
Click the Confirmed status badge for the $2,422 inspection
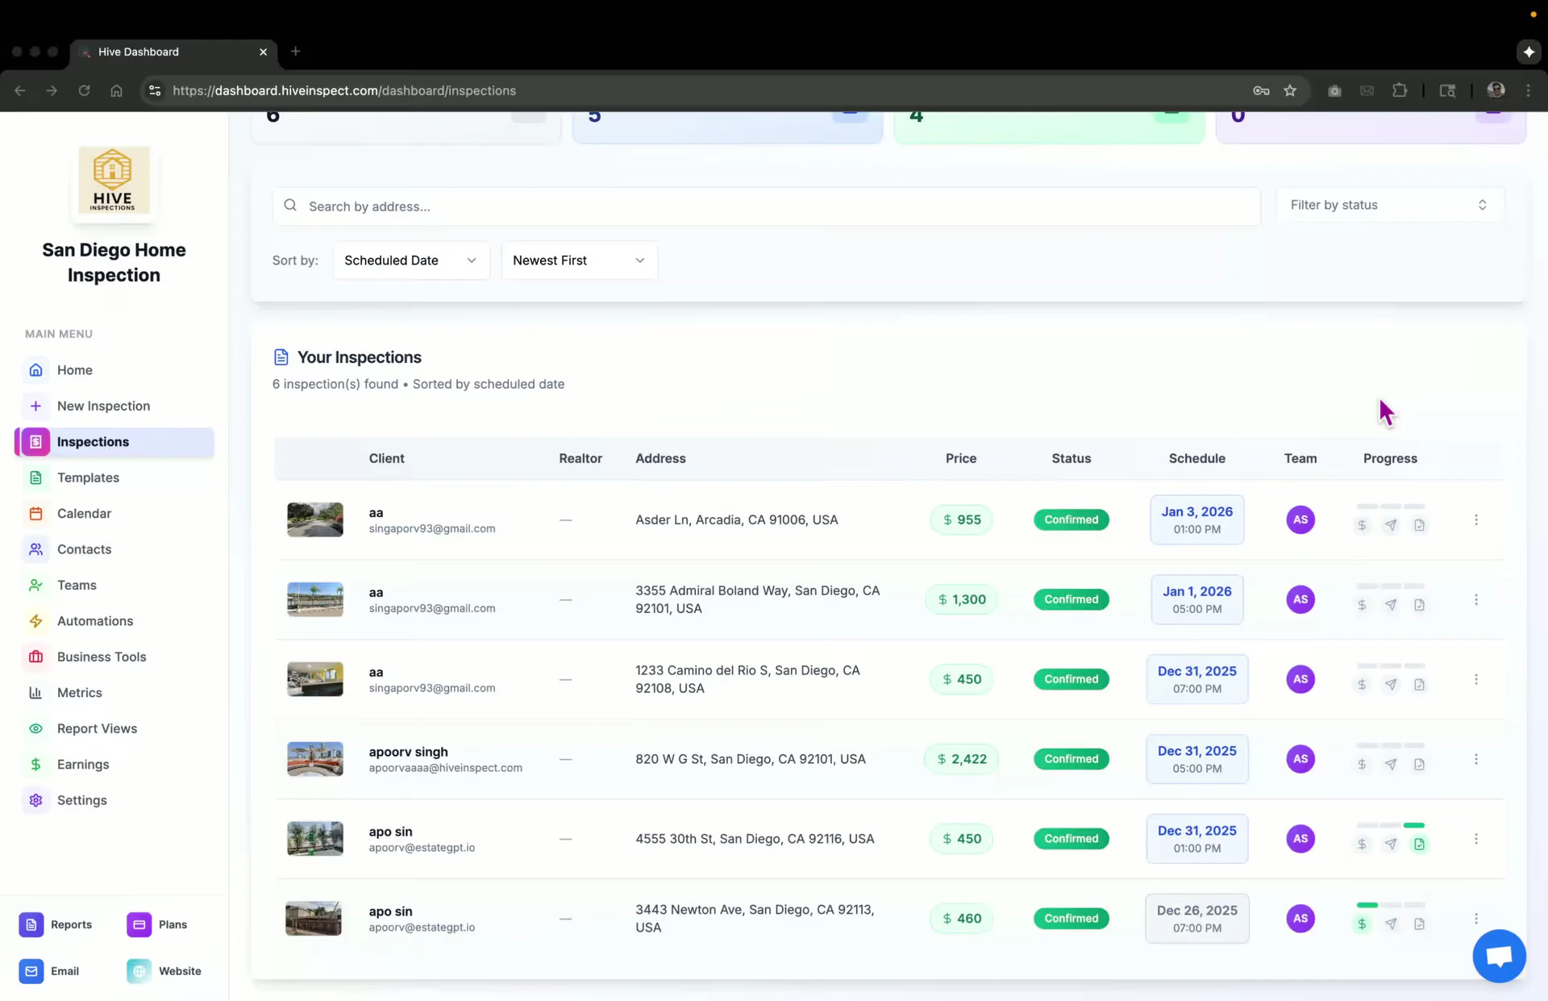(x=1072, y=758)
